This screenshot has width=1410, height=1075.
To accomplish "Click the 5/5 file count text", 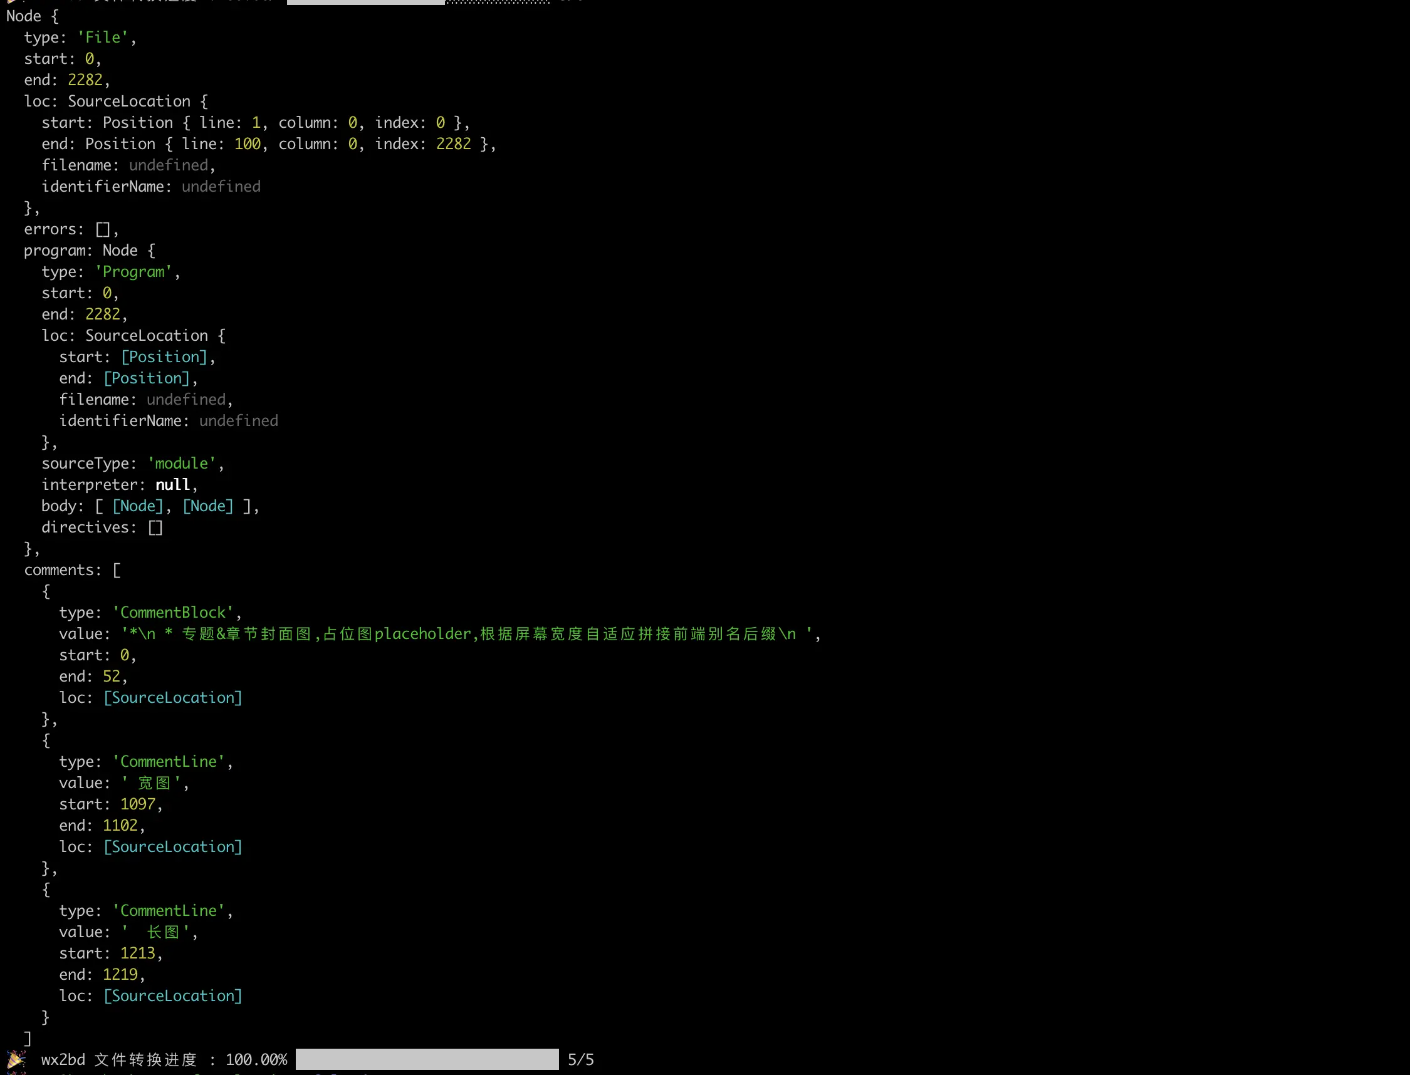I will tap(580, 1059).
